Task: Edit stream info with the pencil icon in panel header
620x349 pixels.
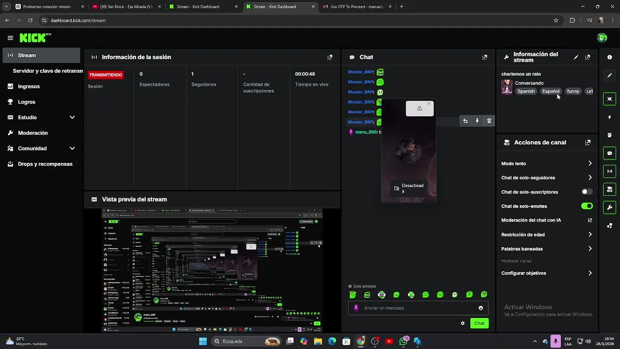Action: coord(576,57)
